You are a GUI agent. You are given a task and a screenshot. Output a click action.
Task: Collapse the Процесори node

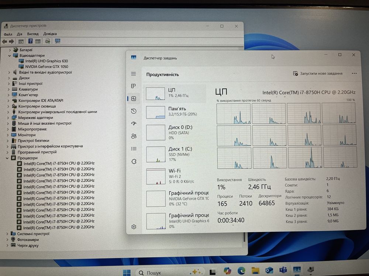(7, 158)
